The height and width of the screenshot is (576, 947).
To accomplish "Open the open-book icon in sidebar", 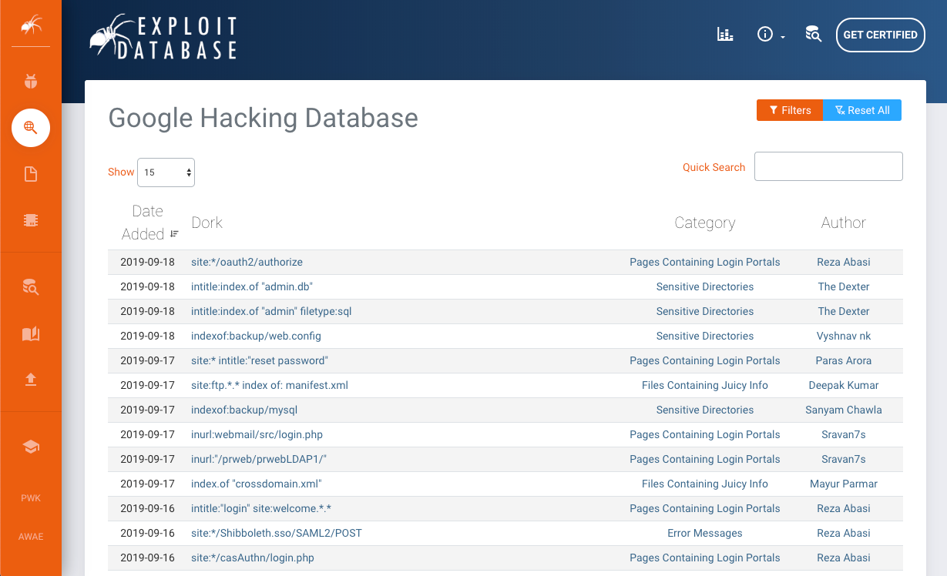I will [31, 333].
